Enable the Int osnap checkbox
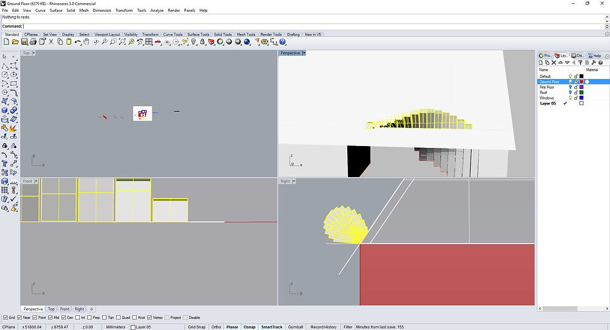 [x=77, y=318]
